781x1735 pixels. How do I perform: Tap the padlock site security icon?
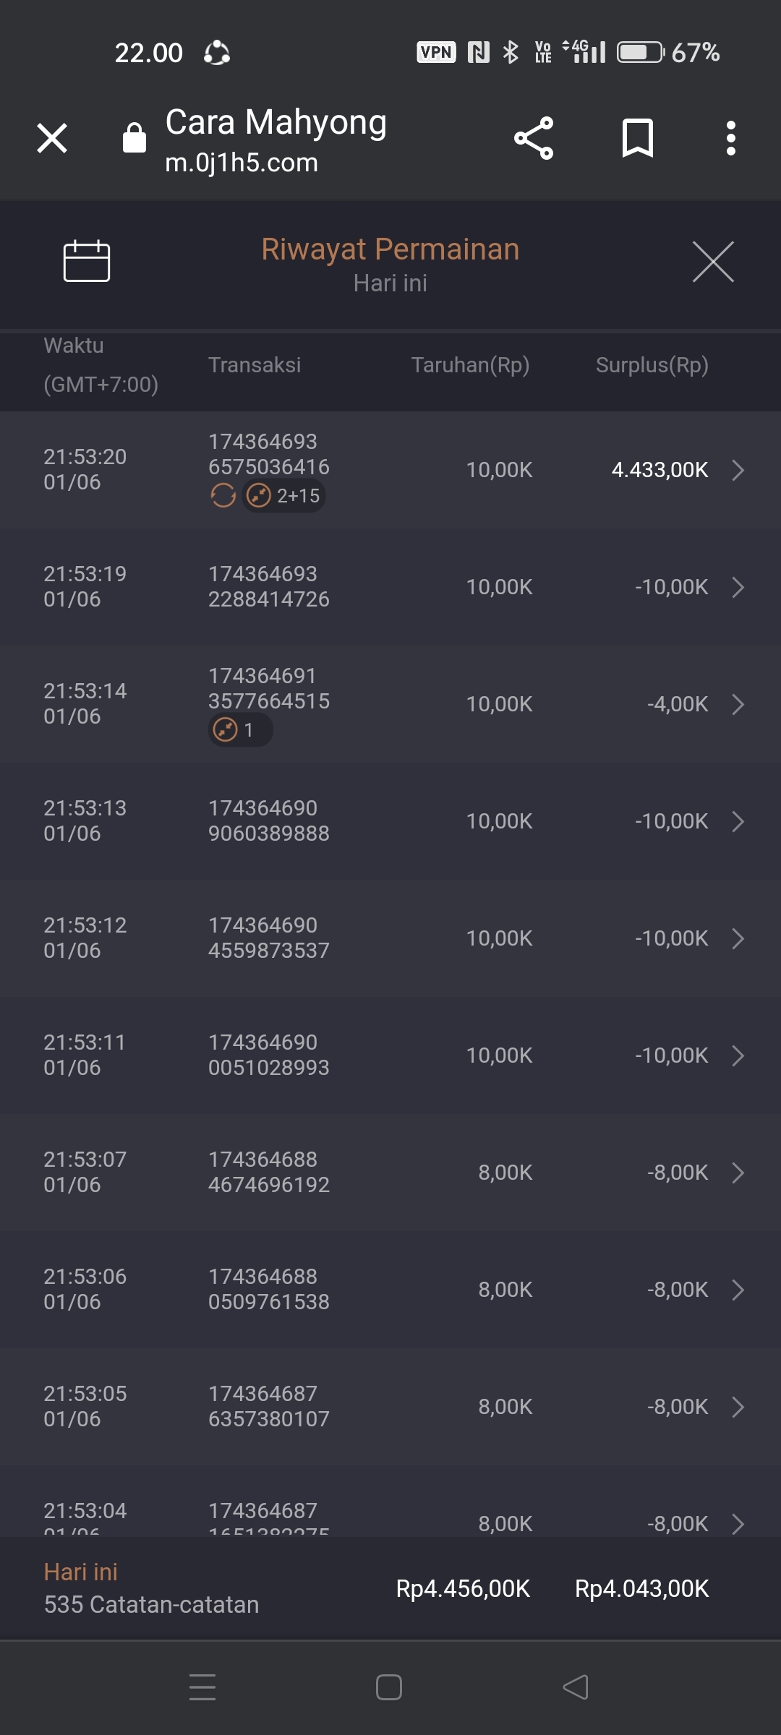[135, 138]
